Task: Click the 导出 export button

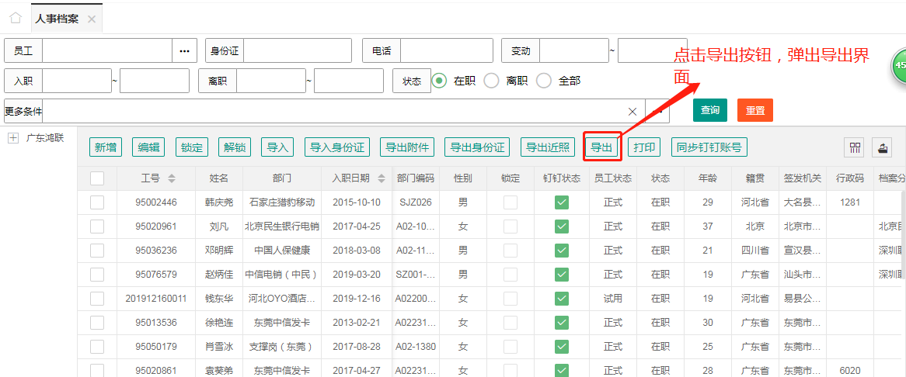Action: pyautogui.click(x=601, y=147)
